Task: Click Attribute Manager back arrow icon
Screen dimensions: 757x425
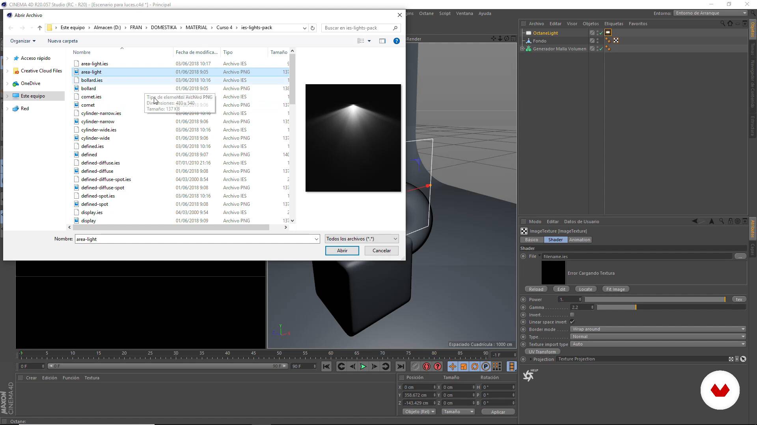Action: tap(695, 221)
